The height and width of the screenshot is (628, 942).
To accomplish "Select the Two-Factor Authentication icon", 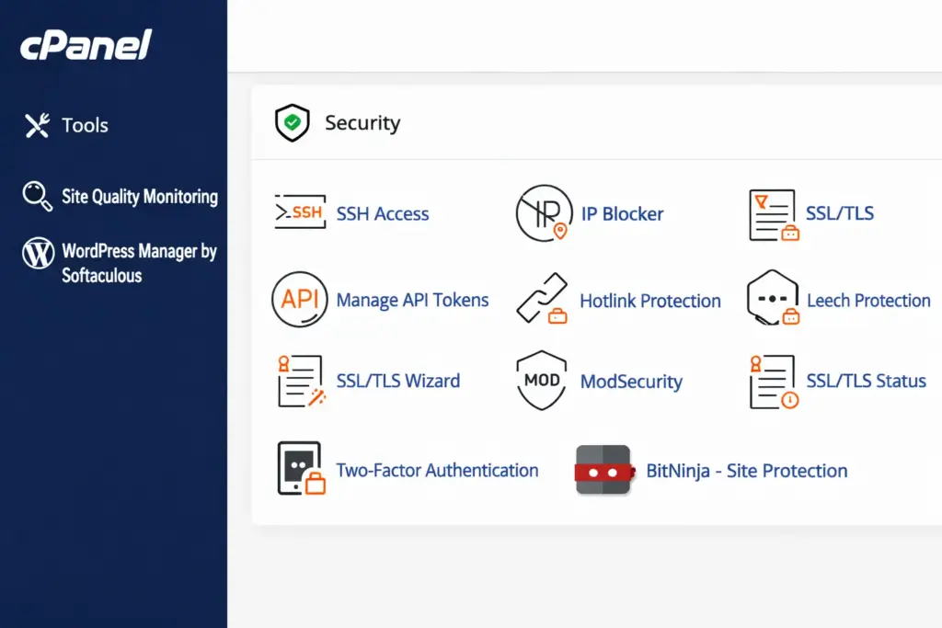I will coord(301,468).
